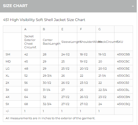Click the LG size row label

pyautogui.click(x=8, y=69)
